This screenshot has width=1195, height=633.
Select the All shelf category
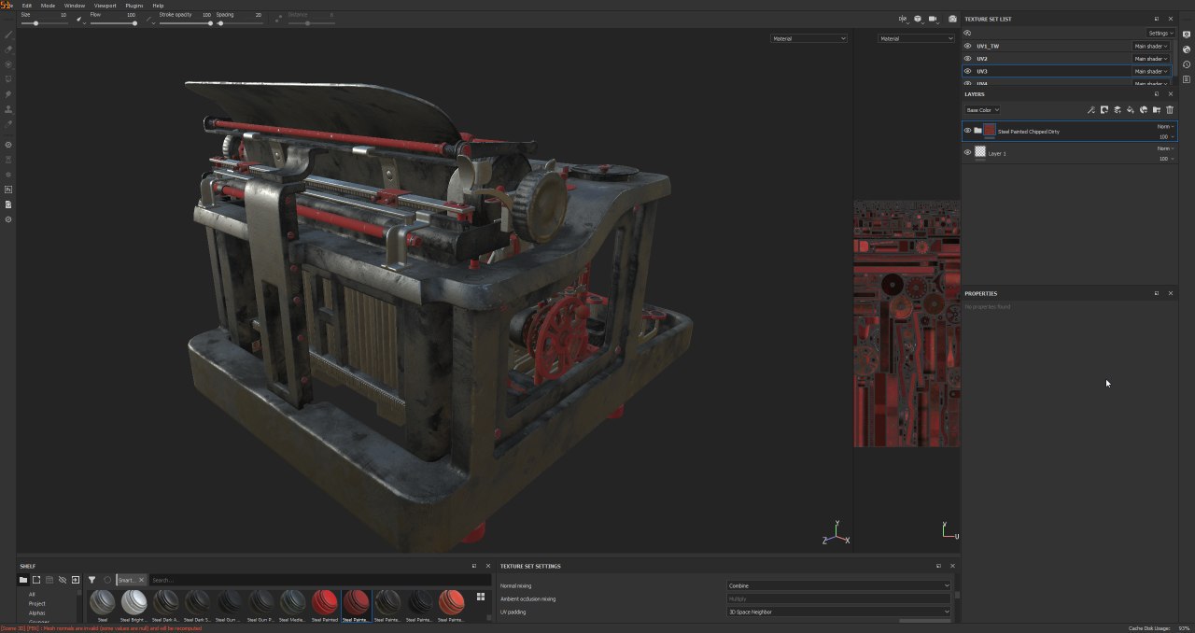click(x=32, y=594)
